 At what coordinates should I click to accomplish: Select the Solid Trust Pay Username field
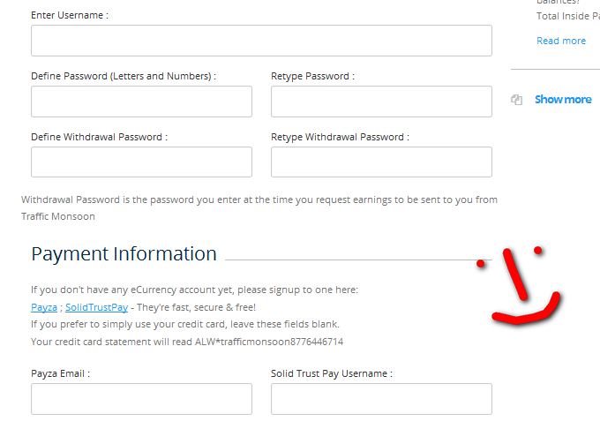point(381,399)
